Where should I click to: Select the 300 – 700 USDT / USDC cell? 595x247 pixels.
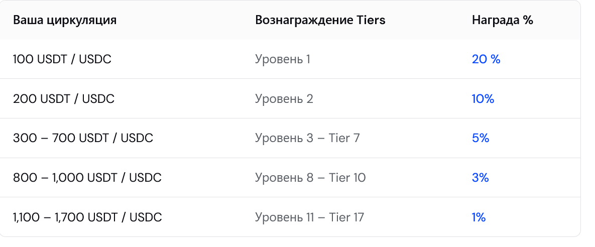pyautogui.click(x=83, y=138)
